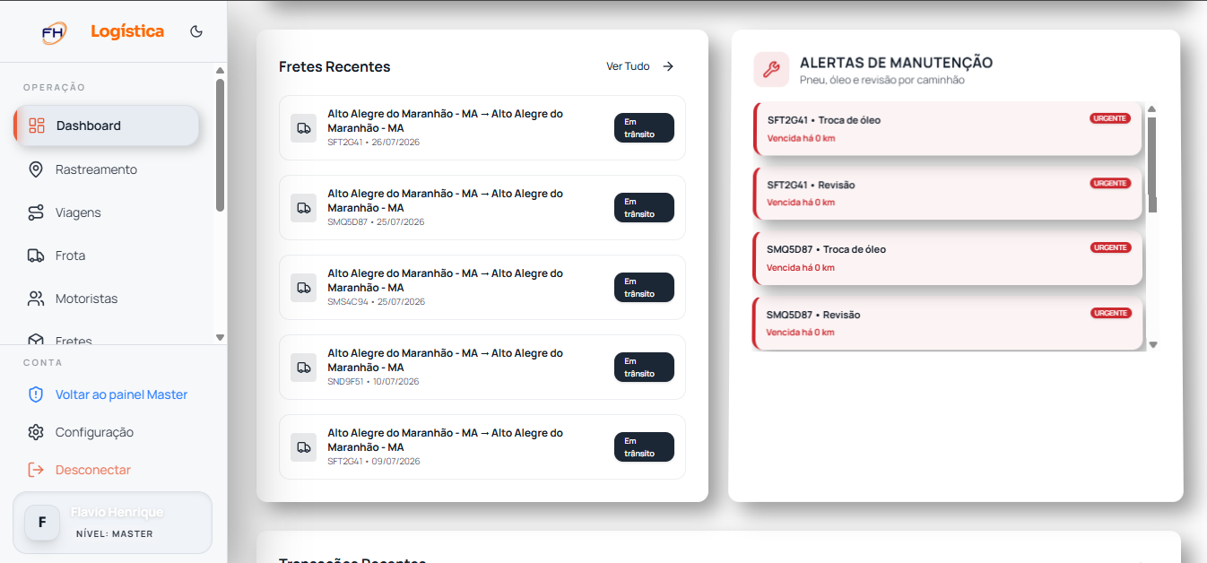Viewport: 1207px width, 563px height.
Task: Click the arrow next to Ver Tudo
Action: tap(668, 66)
